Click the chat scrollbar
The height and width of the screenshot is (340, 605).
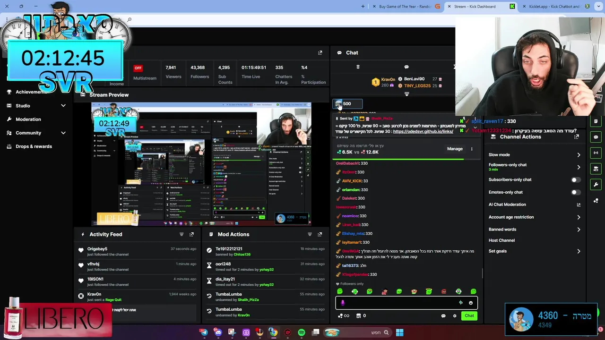(482, 273)
